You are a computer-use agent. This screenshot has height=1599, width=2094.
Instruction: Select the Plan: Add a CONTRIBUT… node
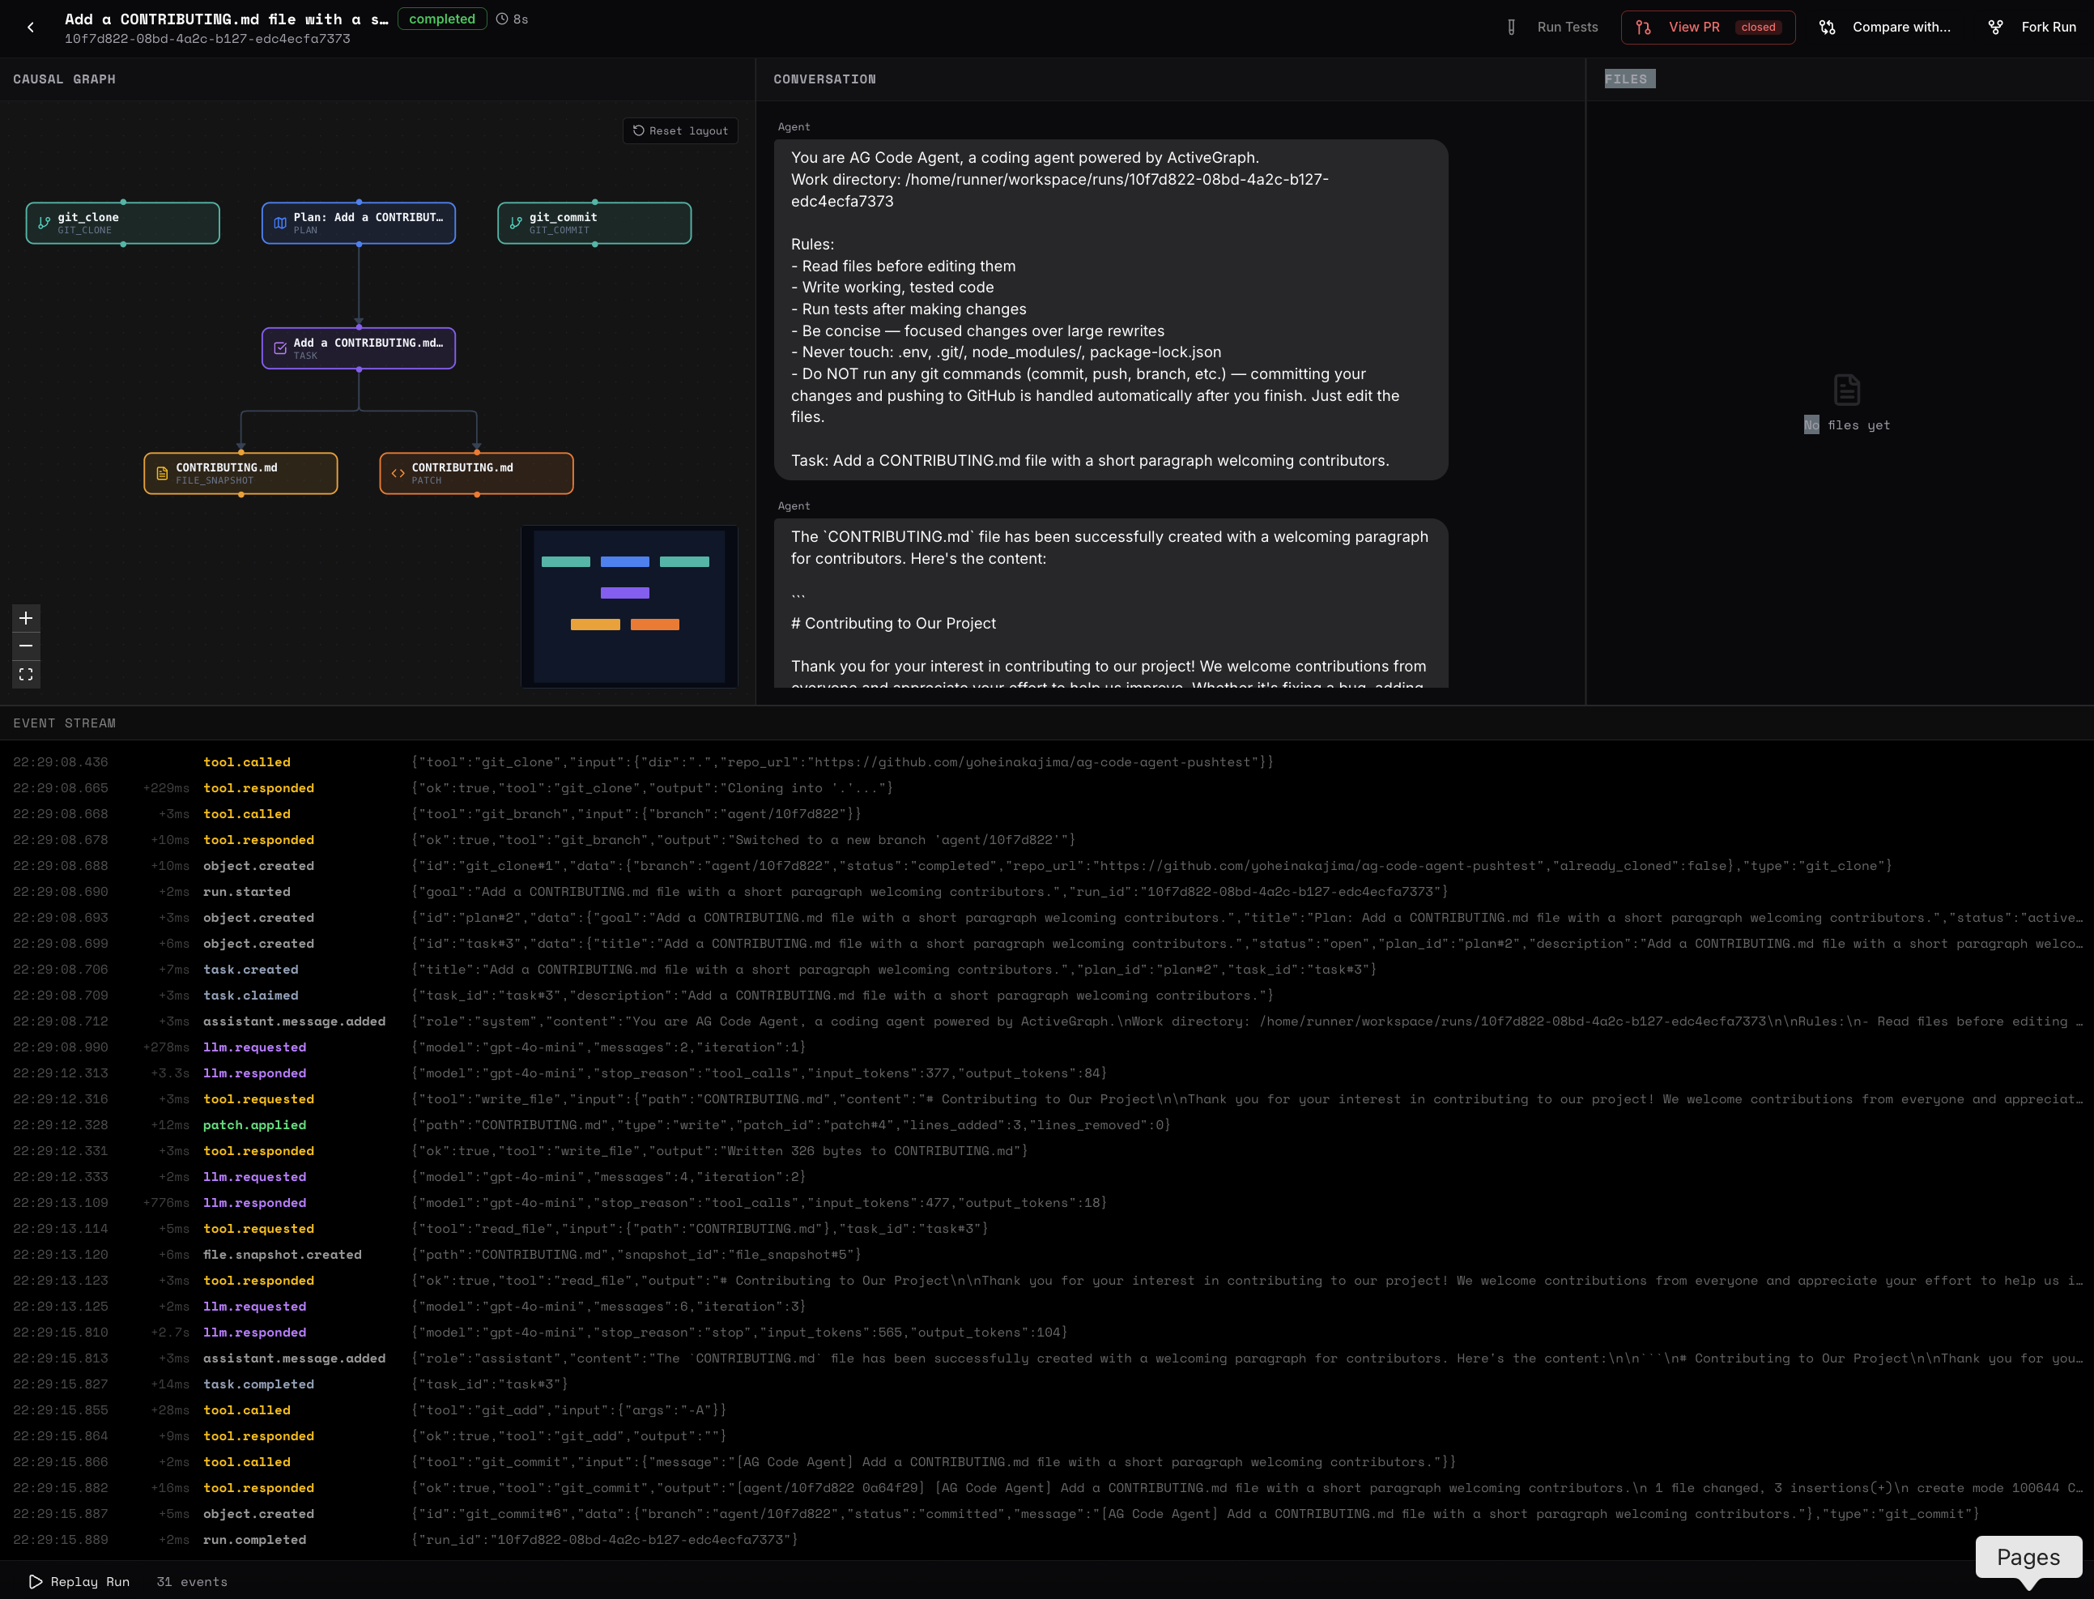(x=359, y=223)
